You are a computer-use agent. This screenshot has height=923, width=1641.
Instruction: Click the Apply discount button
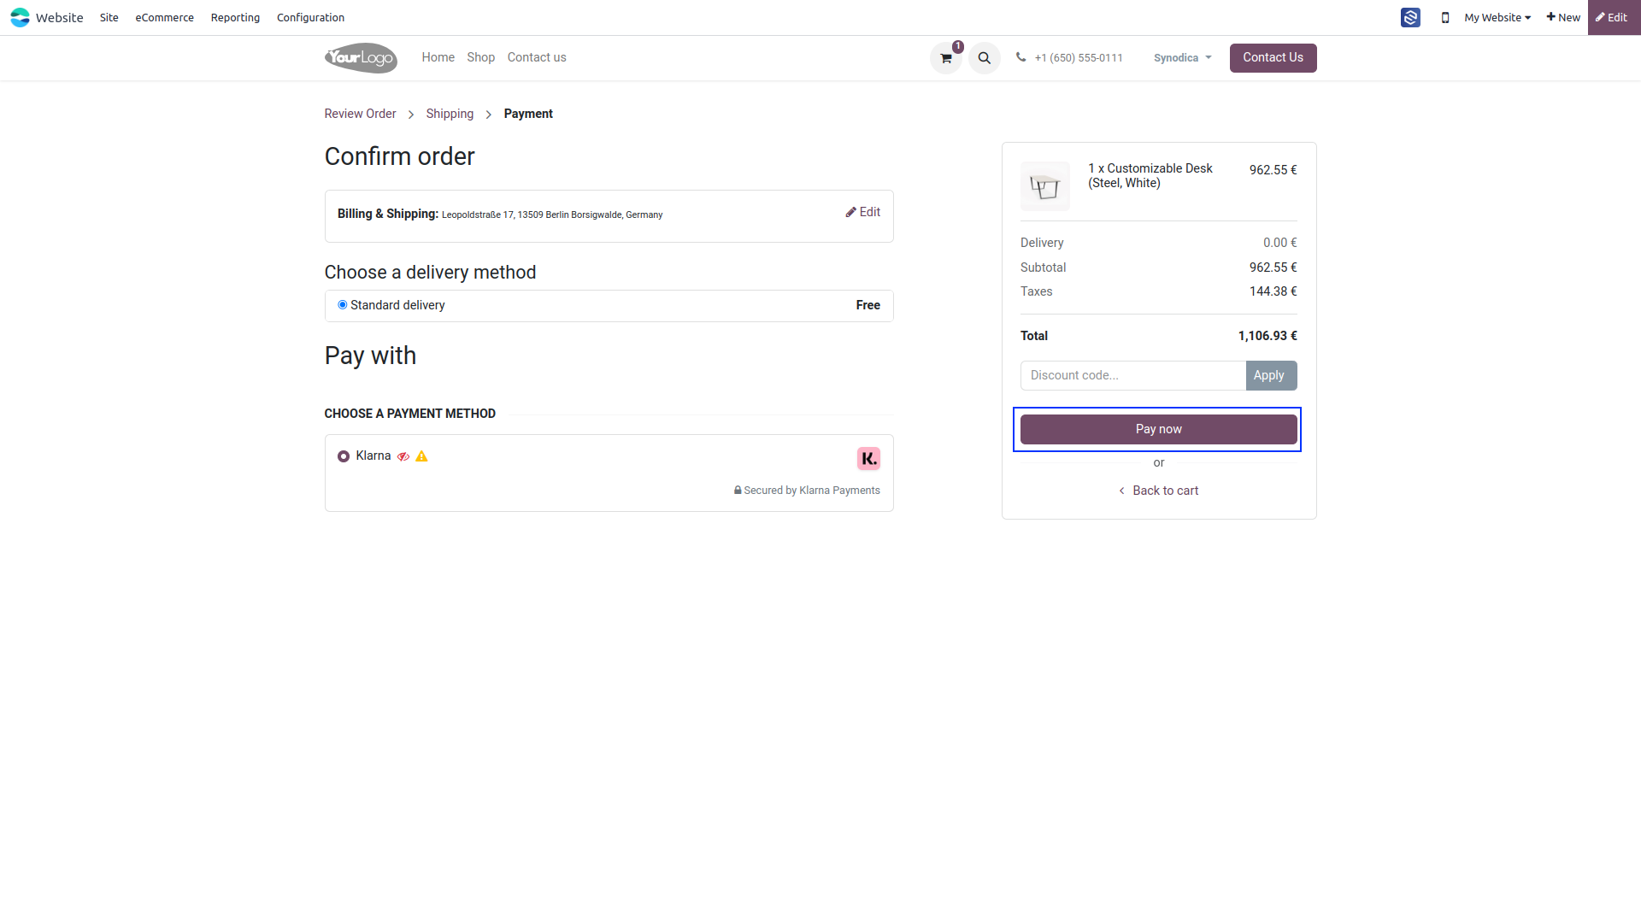[1271, 375]
